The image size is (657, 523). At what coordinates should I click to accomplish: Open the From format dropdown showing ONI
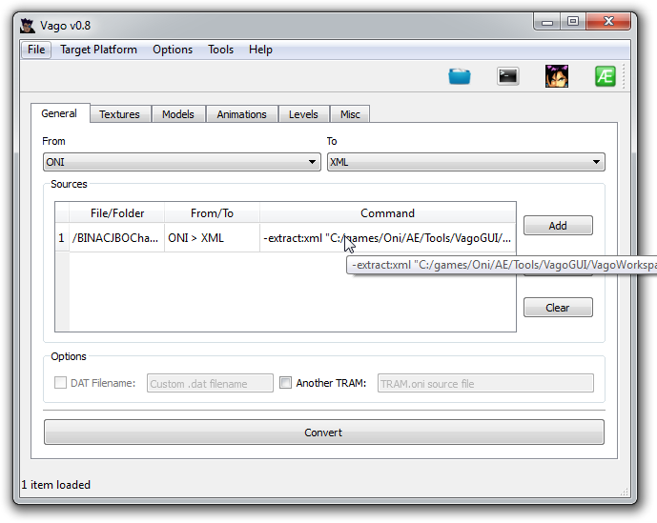point(181,162)
